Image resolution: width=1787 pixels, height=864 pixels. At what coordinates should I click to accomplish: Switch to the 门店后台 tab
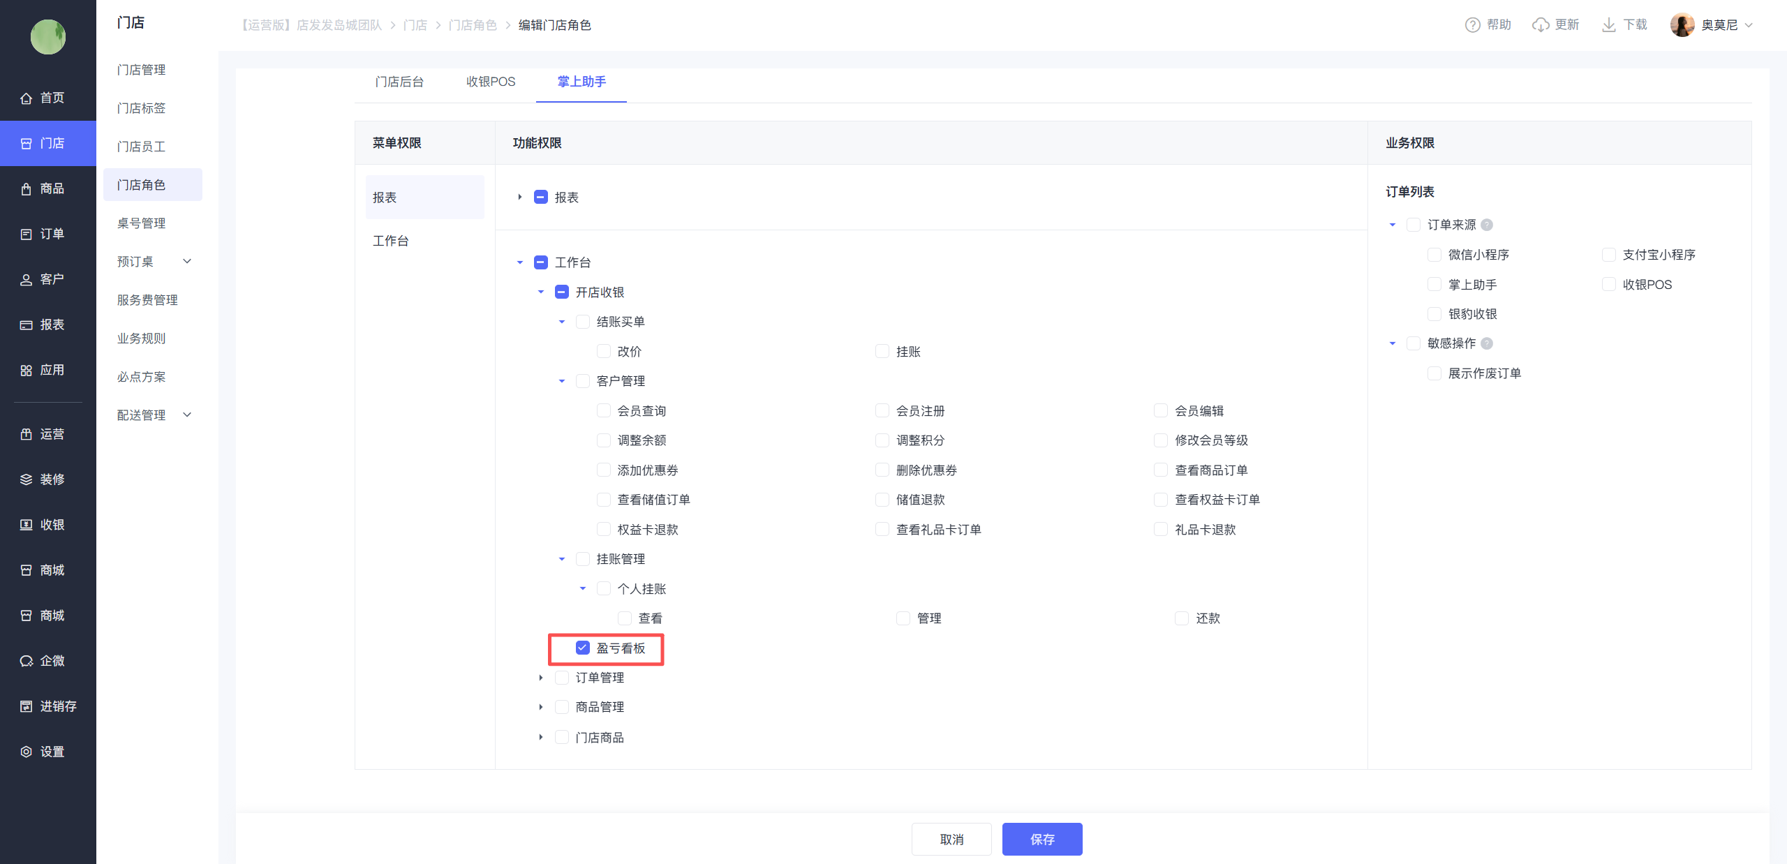tap(399, 82)
